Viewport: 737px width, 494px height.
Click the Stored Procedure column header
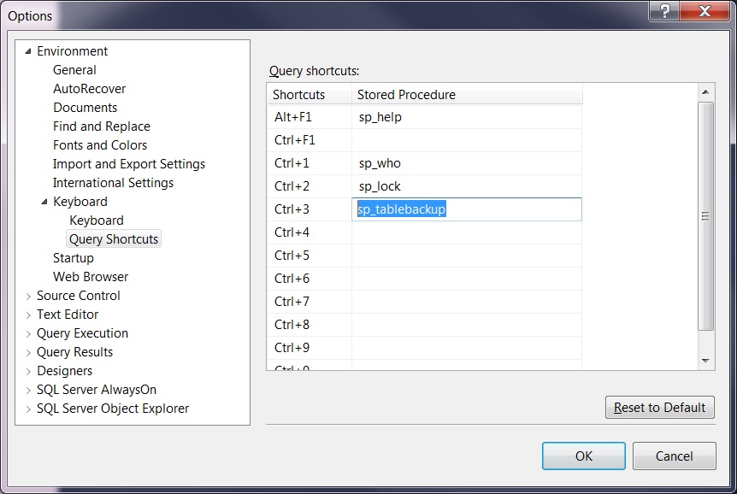coord(466,94)
